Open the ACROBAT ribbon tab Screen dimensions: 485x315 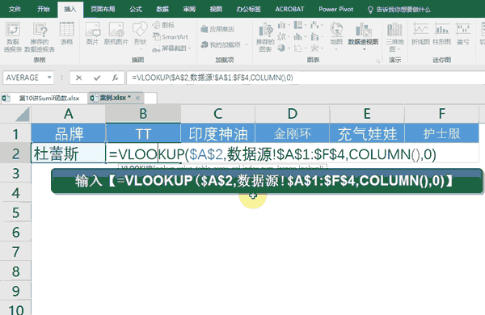coord(289,9)
